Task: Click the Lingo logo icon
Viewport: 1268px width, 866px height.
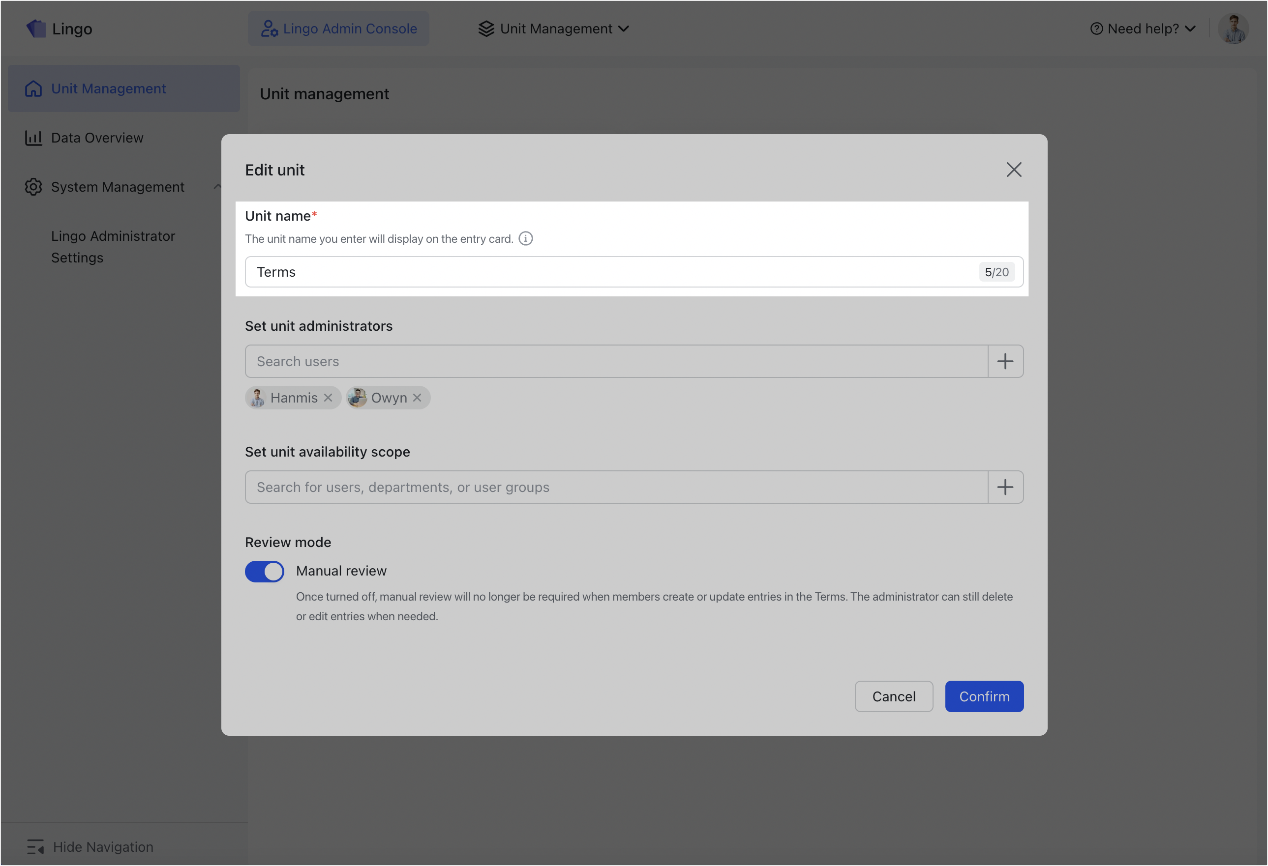Action: click(x=36, y=29)
